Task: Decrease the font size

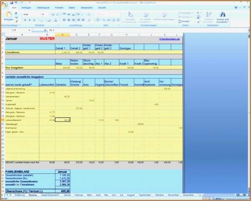Action: pos(58,14)
